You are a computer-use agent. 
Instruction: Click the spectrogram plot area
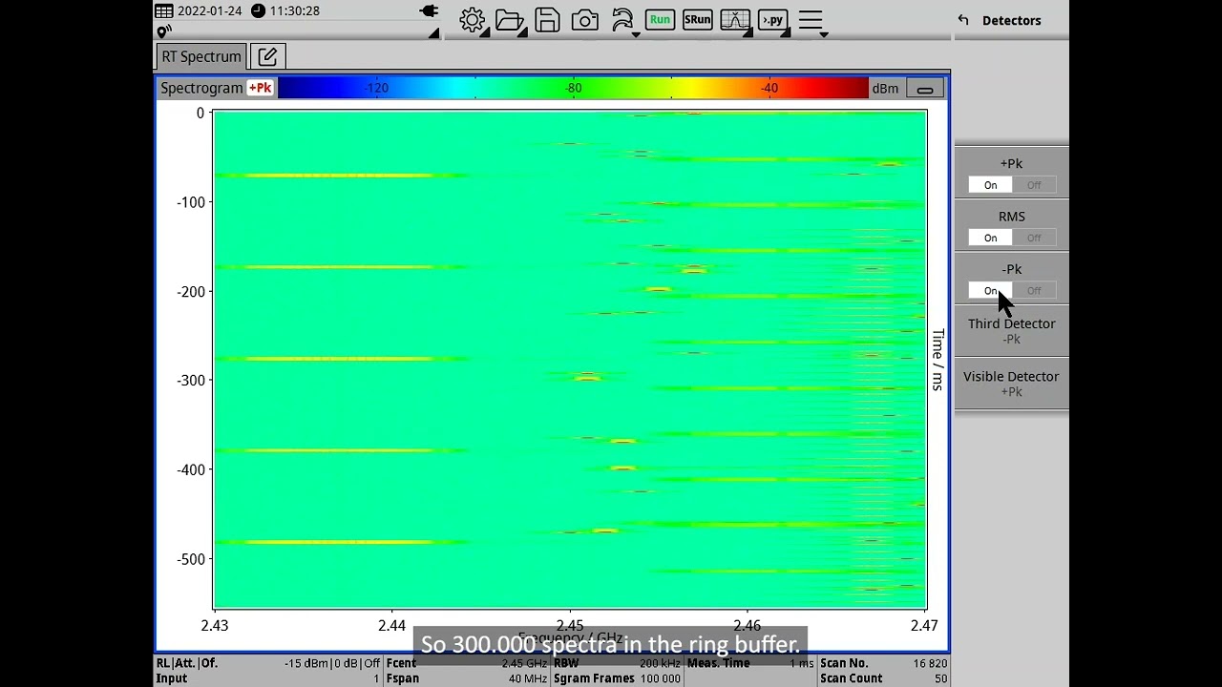point(570,359)
